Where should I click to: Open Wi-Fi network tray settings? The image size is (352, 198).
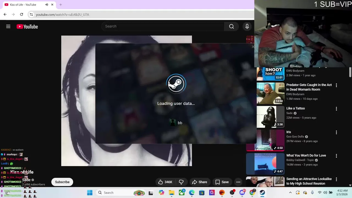(320, 193)
